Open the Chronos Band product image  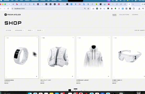tap(21, 57)
